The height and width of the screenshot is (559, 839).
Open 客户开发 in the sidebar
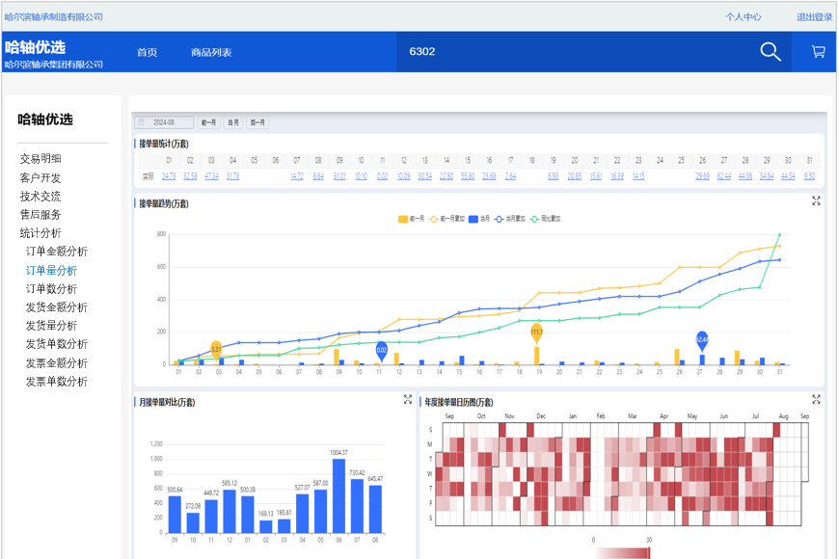tap(41, 177)
